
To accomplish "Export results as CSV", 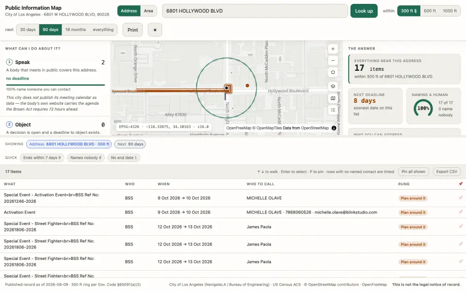I will [447, 172].
